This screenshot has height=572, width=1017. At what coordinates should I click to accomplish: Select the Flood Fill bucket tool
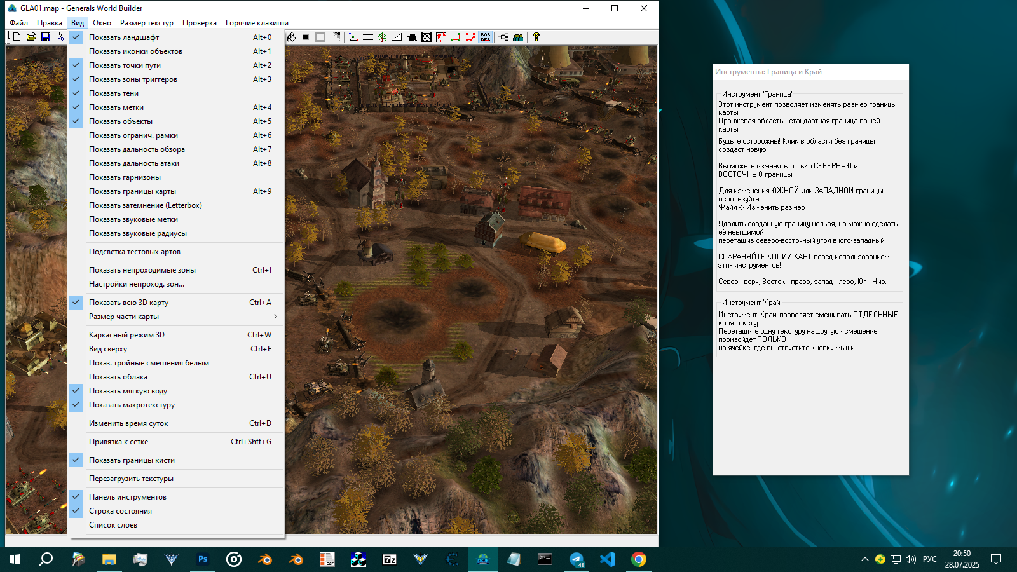(291, 37)
